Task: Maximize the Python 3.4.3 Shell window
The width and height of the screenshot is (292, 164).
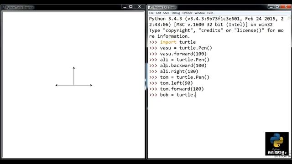Action: tap(277, 7)
